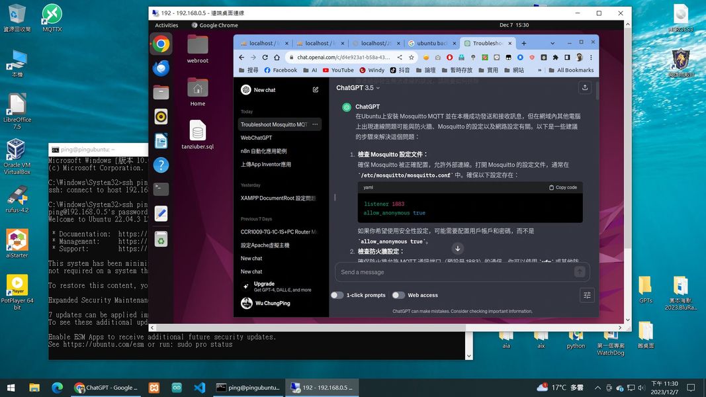Open the WebChatGPT conversation
Image resolution: width=706 pixels, height=397 pixels.
tap(257, 138)
